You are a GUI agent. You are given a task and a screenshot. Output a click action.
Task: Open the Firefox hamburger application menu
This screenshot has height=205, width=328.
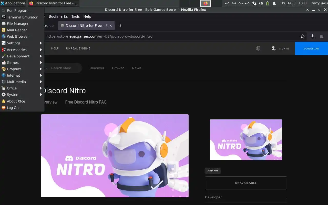coord(322,36)
